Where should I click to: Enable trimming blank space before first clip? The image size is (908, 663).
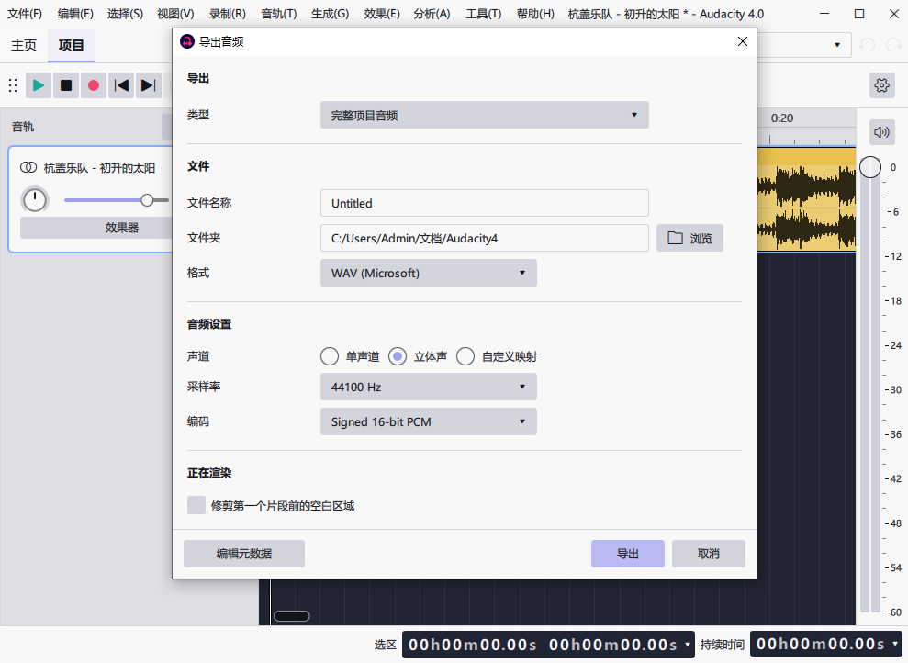point(196,505)
